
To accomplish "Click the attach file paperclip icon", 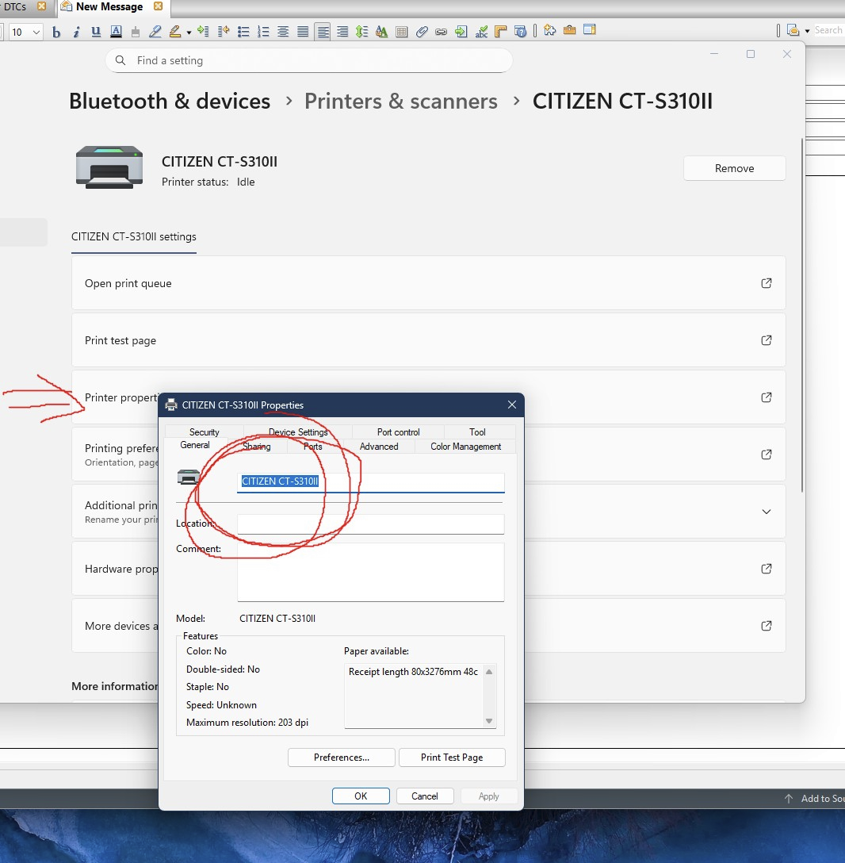I will pos(422,32).
